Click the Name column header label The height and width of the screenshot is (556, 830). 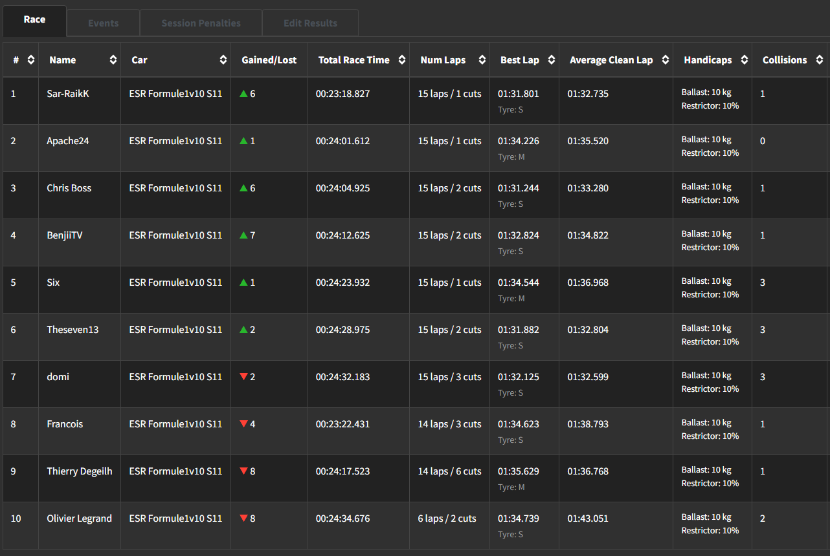(x=63, y=60)
